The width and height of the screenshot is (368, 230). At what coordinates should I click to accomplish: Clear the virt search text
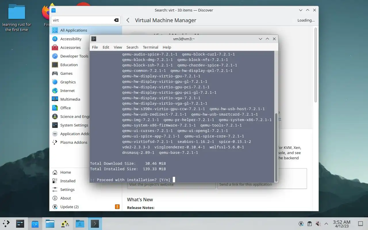(x=116, y=20)
